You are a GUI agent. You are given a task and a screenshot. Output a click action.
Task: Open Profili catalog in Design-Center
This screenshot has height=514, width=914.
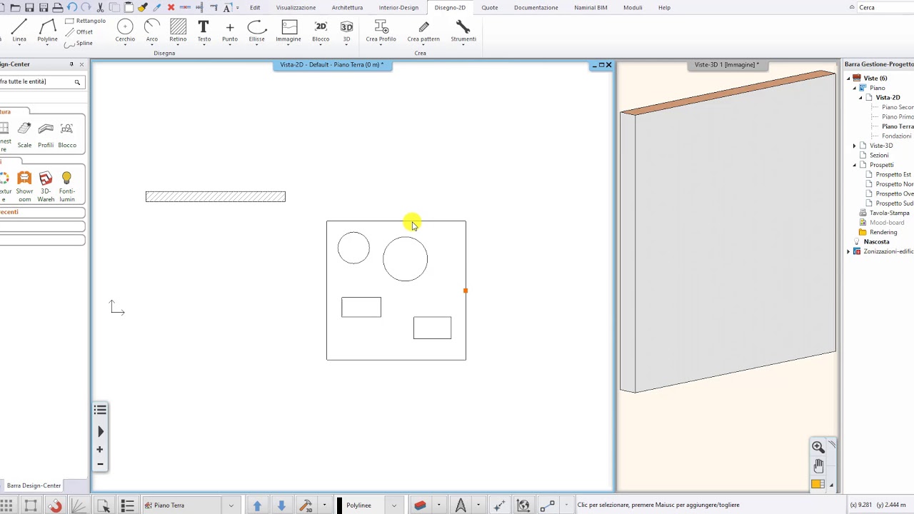[46, 134]
